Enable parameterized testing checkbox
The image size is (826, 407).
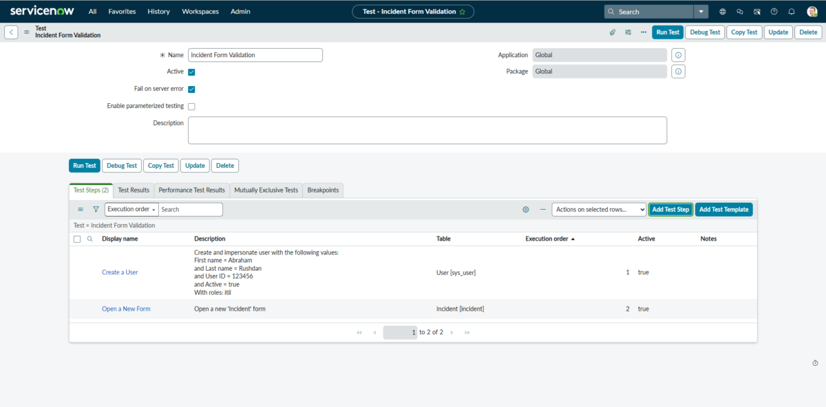coord(191,107)
